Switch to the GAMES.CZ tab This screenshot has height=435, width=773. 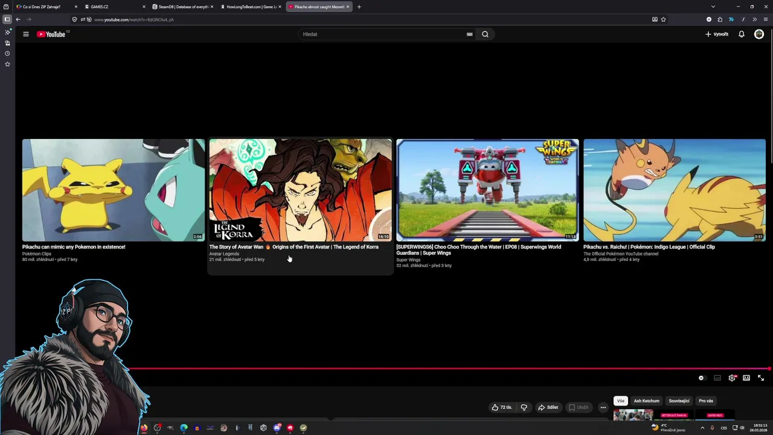(x=115, y=7)
